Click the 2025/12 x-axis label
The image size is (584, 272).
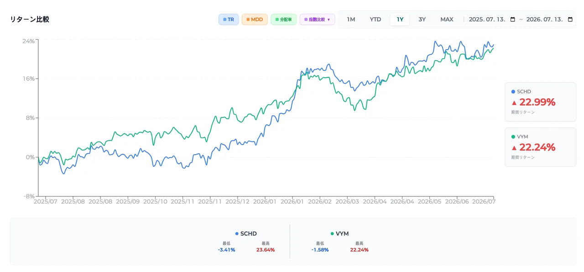point(238,201)
